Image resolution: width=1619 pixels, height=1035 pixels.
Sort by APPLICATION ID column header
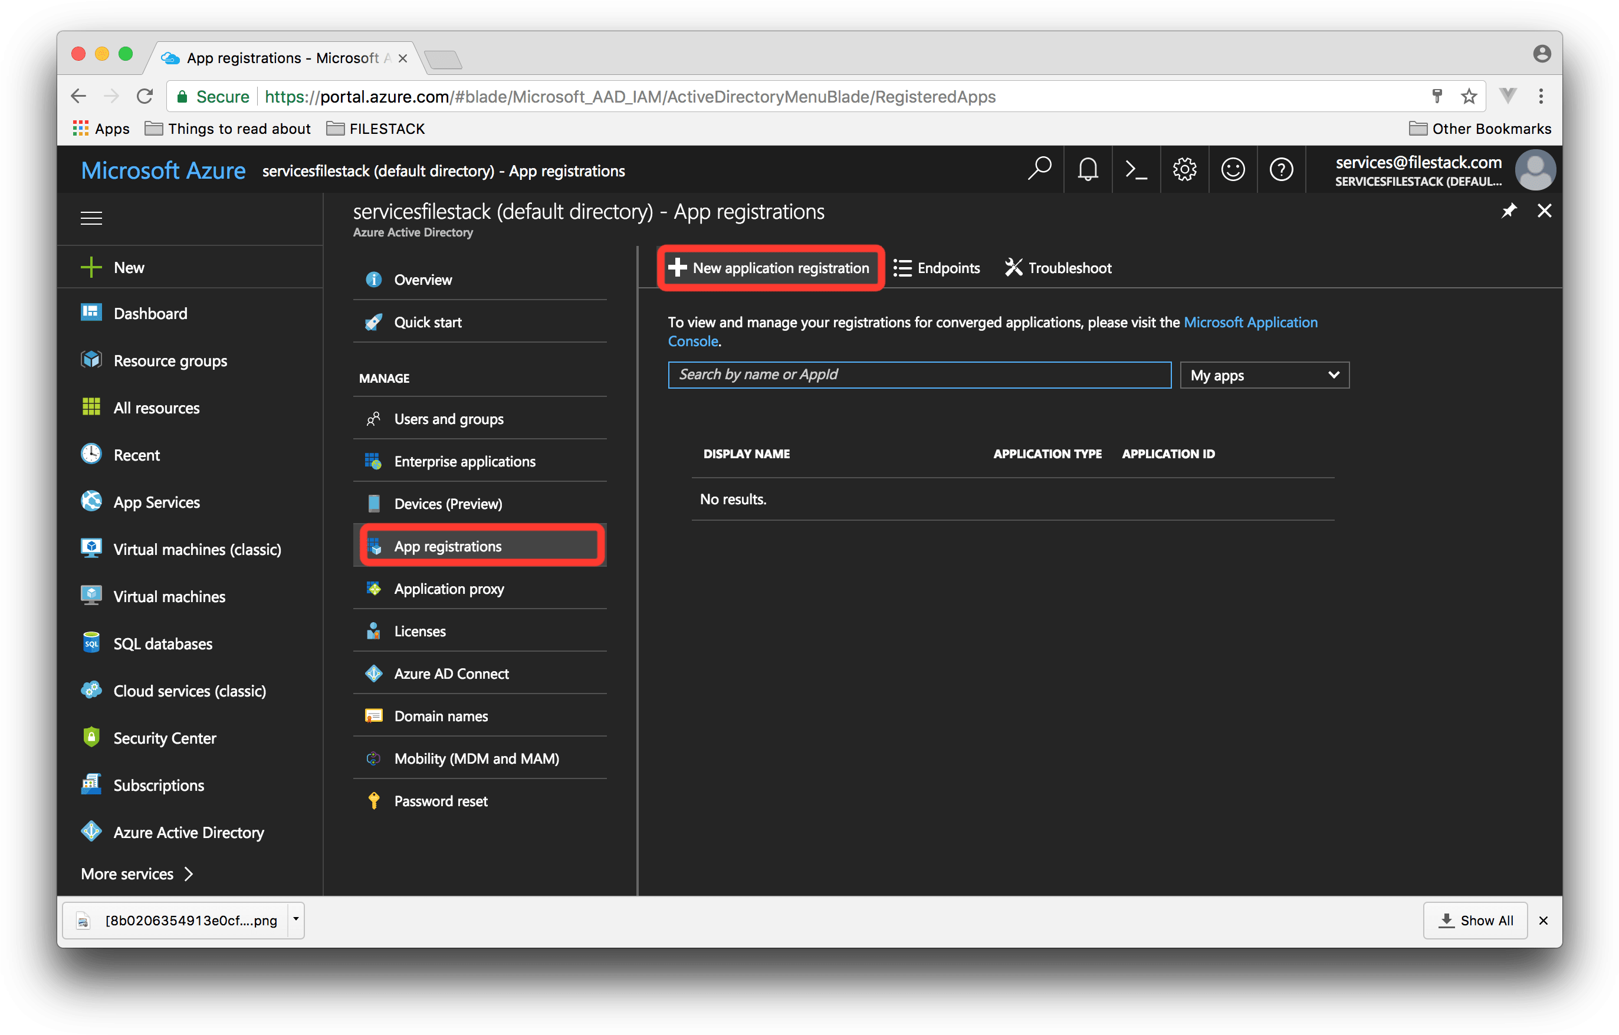[x=1168, y=454]
